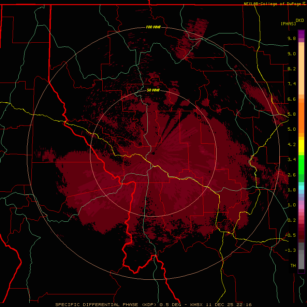Click the -0.5 value on the scale
Viewport: 307px width, 307px height.
pyautogui.click(x=290, y=235)
